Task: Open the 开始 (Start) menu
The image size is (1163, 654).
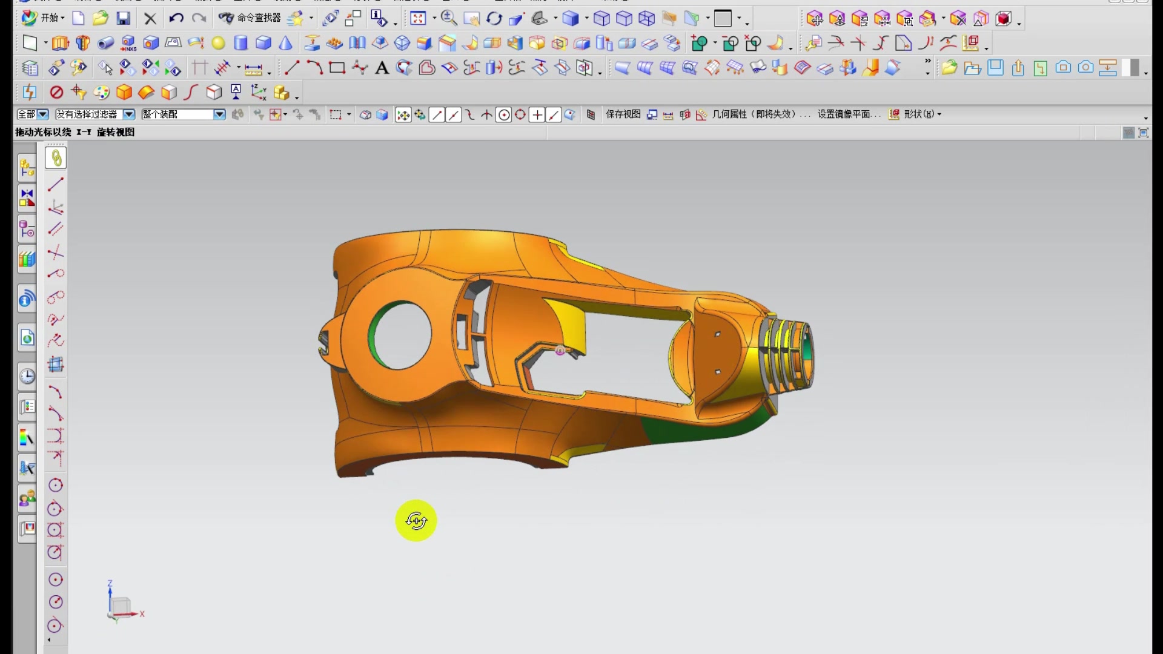Action: [x=42, y=18]
